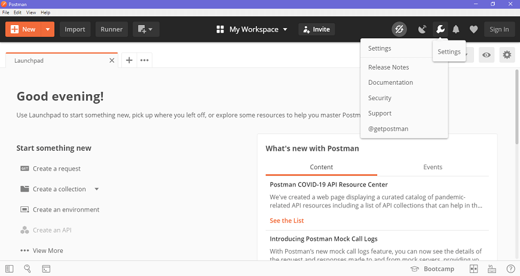
Task: Click the wrench settings icon
Action: point(441,29)
